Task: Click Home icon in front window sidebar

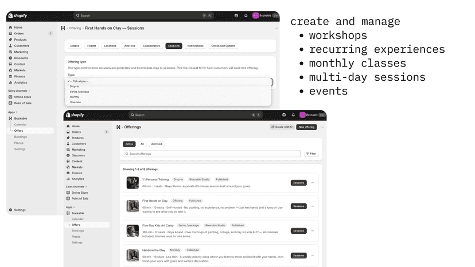Action: coord(68,126)
